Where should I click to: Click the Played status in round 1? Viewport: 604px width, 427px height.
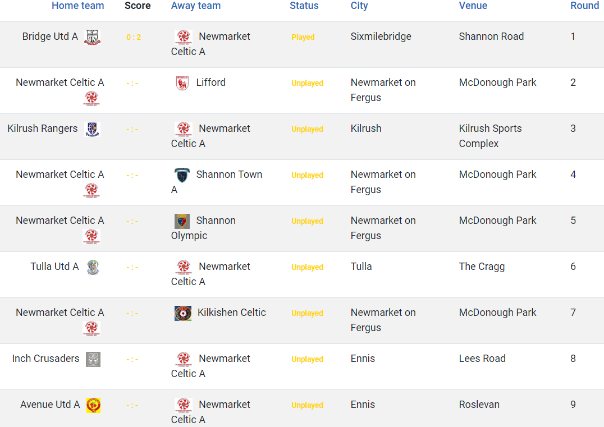coord(303,38)
